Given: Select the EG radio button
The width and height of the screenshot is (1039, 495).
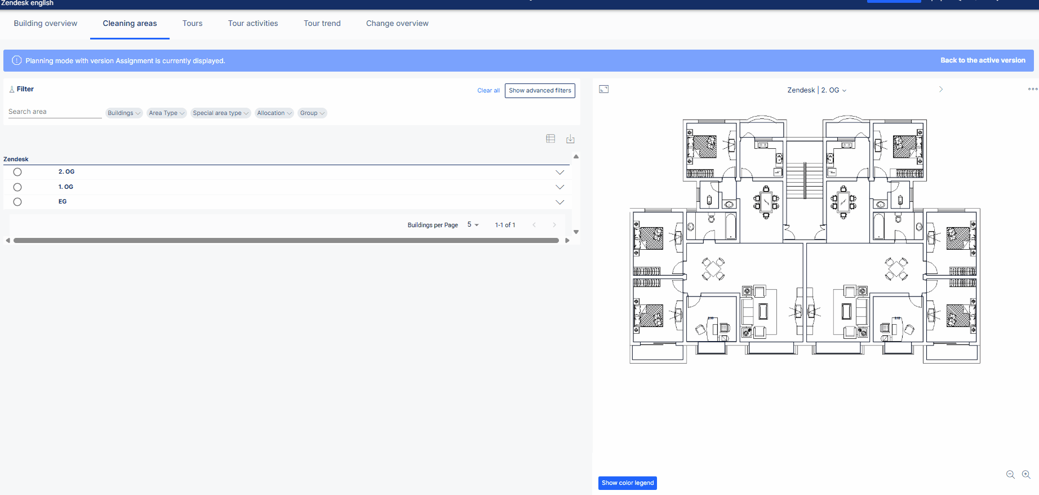Looking at the screenshot, I should [17, 202].
